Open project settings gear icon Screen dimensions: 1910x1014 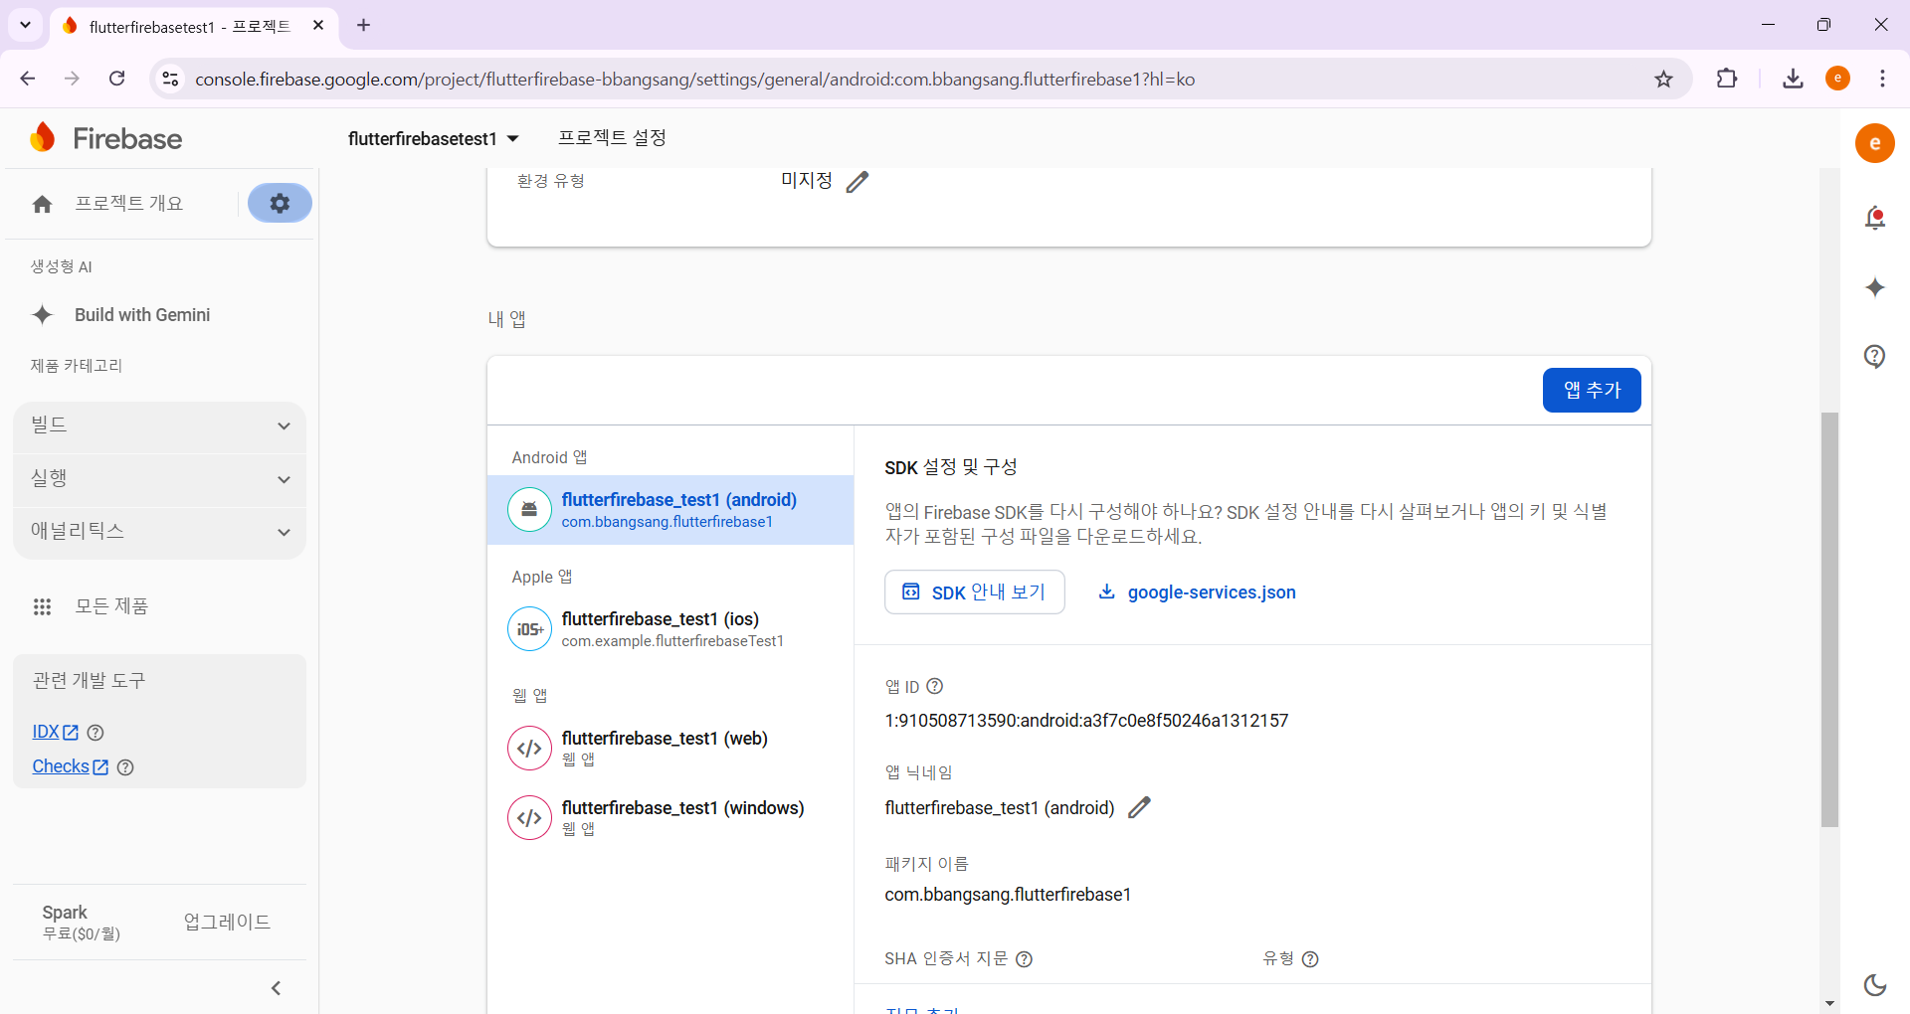[x=280, y=203]
